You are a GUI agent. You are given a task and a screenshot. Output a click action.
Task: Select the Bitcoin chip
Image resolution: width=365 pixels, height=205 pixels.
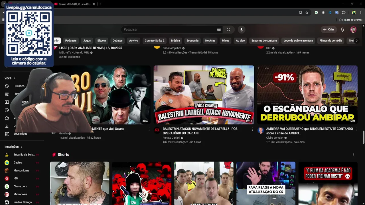[102, 40]
